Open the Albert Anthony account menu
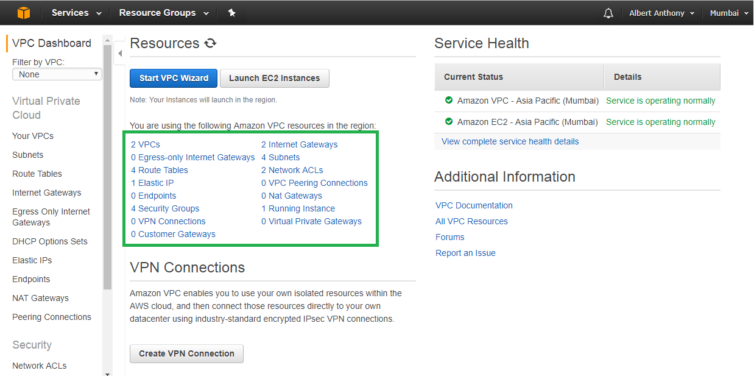This screenshot has width=754, height=376. [x=662, y=13]
